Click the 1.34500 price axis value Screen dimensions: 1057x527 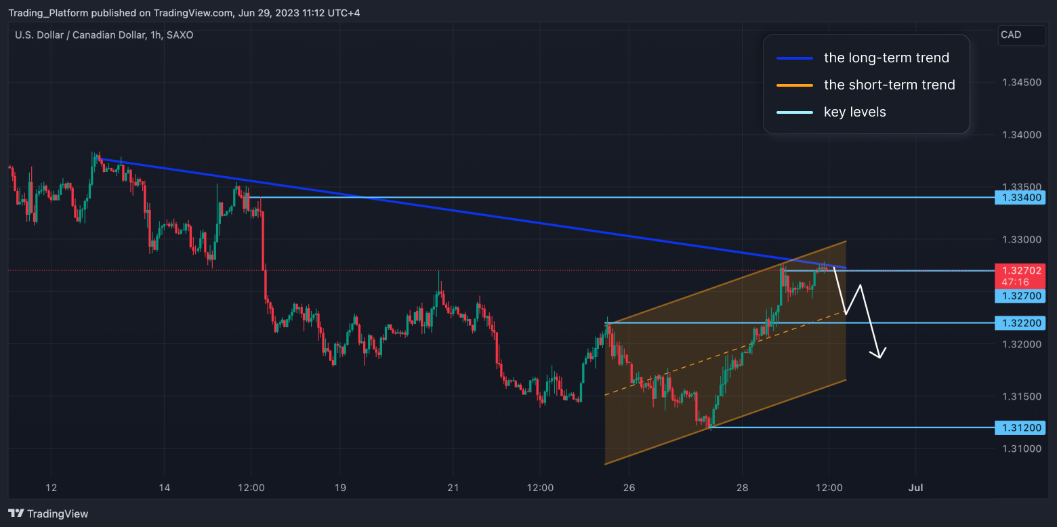[x=1021, y=83]
